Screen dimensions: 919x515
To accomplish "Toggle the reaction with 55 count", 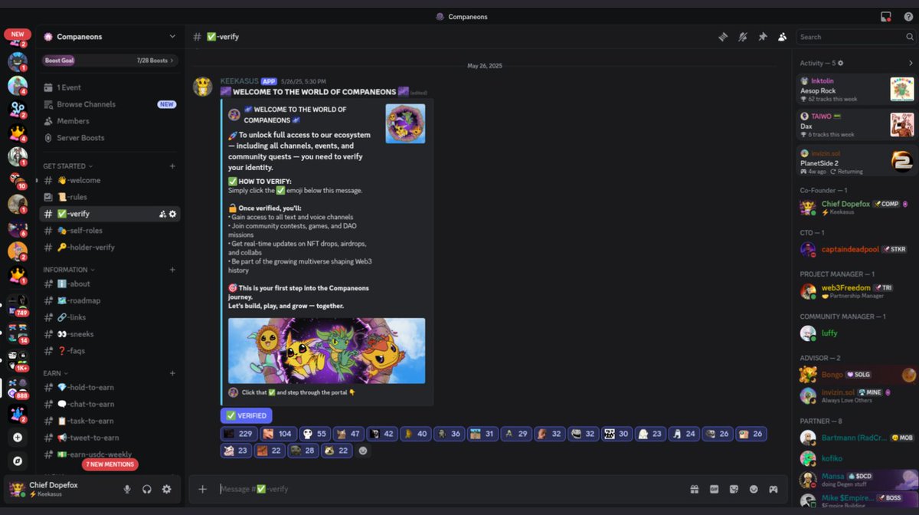I will [x=315, y=434].
